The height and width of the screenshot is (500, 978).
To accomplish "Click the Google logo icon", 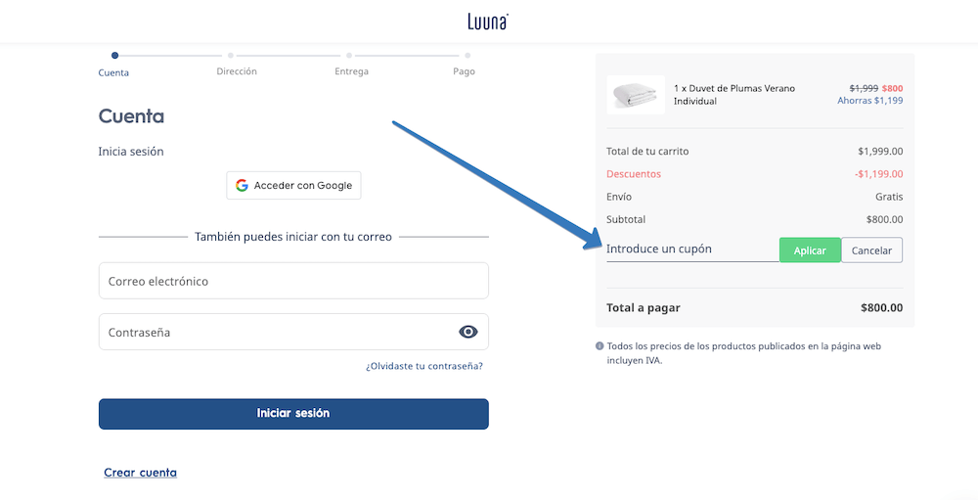I will click(242, 186).
